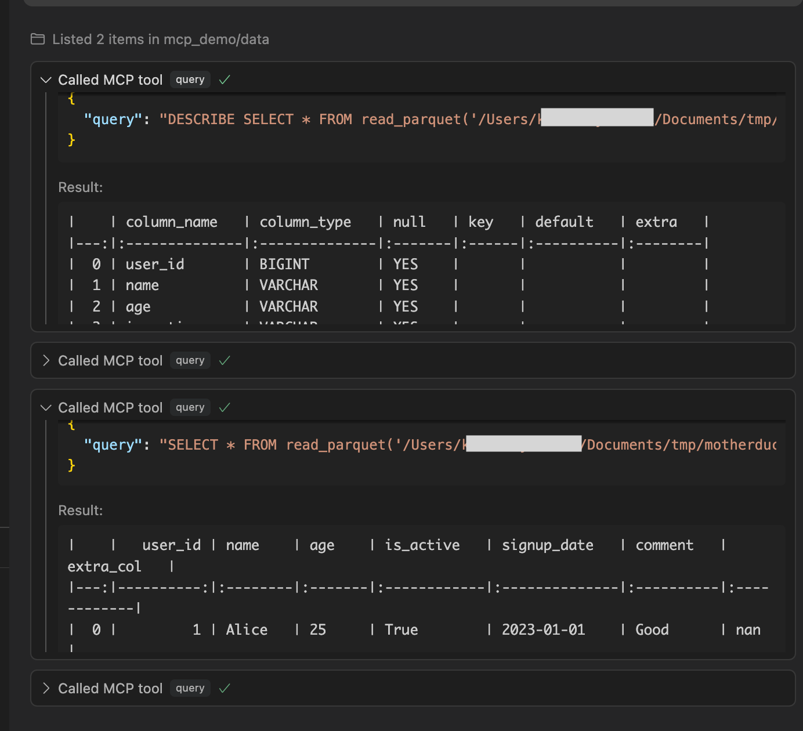
Task: Click the query badge on the bottom tool call
Action: pos(190,689)
